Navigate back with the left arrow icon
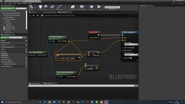The height and width of the screenshot is (104, 185). click(x=34, y=15)
